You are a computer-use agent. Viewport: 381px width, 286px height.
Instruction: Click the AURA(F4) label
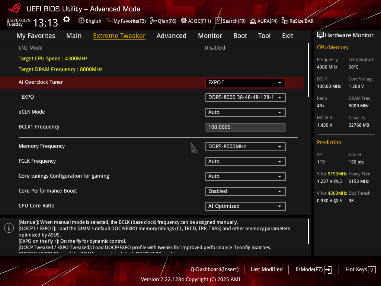point(267,21)
